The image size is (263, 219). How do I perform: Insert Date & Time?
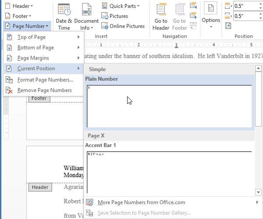pos(64,17)
